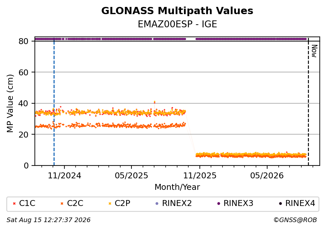Click the MP Value (cm) axis label
The width and height of the screenshot is (326, 230).
[10, 103]
